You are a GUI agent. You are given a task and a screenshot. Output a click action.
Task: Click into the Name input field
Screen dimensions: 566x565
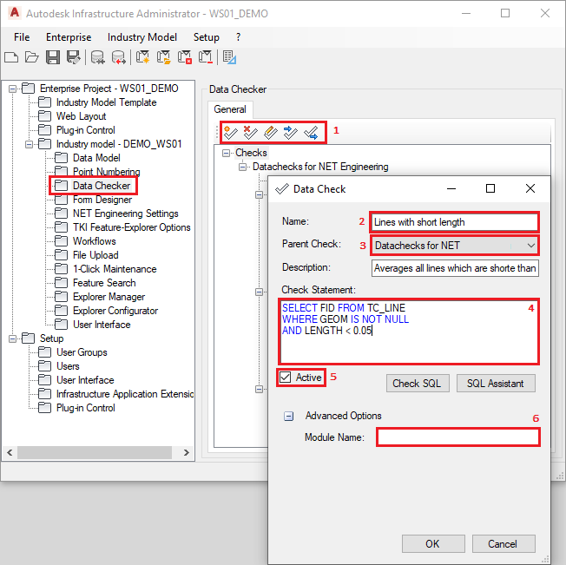[x=455, y=222]
